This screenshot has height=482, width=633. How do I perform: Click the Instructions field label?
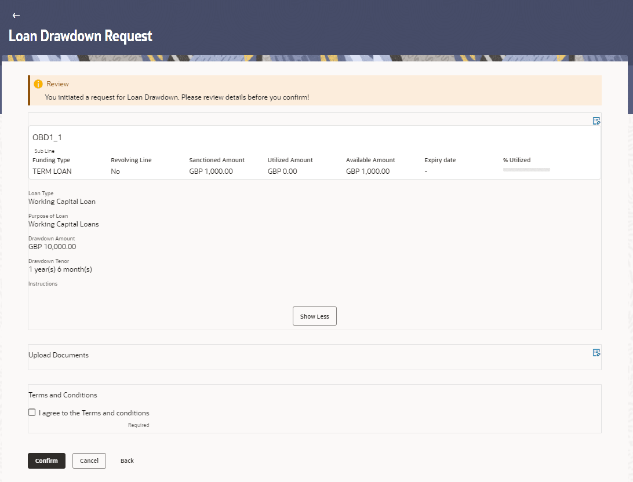pyautogui.click(x=43, y=283)
